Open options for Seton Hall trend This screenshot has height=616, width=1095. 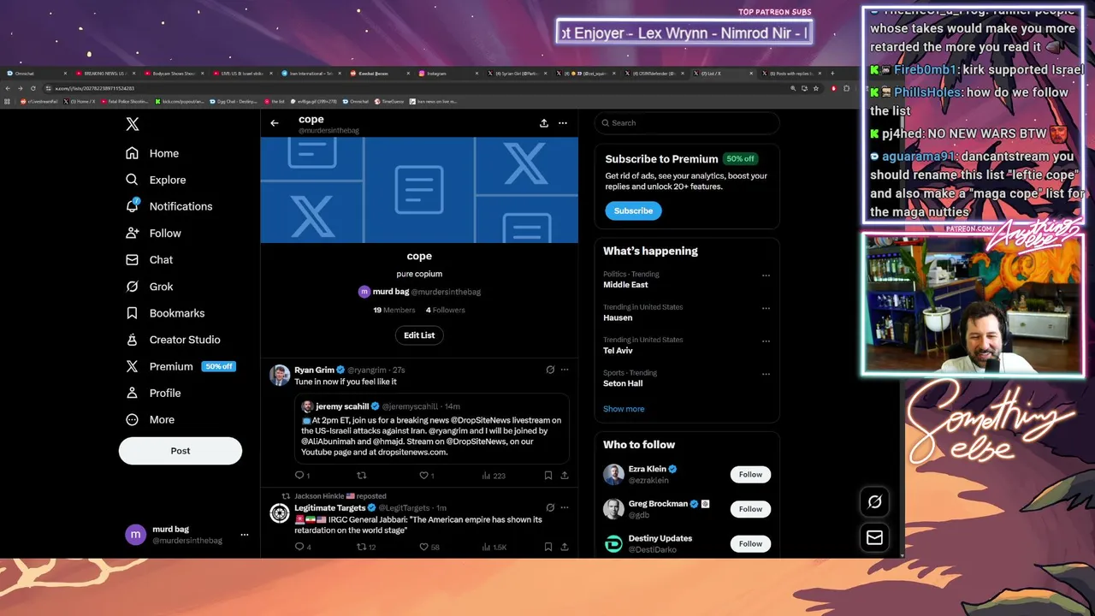[766, 374]
